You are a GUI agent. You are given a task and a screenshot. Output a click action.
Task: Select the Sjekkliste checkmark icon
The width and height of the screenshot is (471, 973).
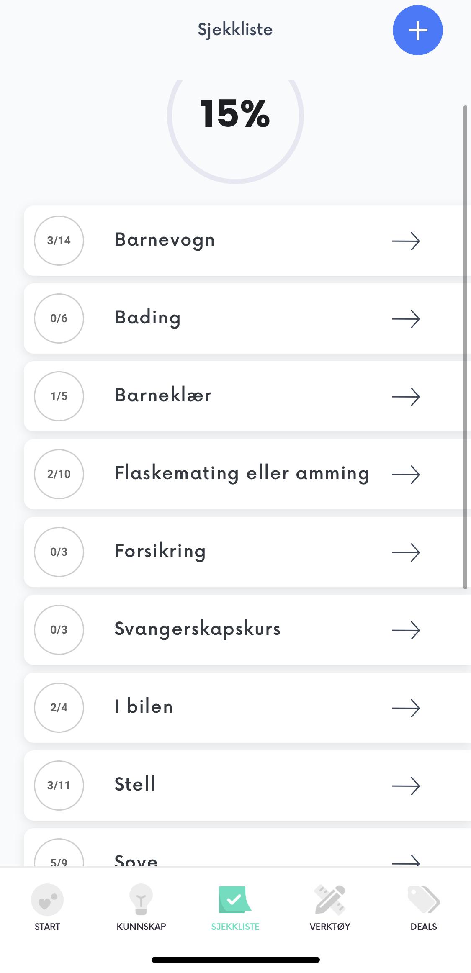(235, 899)
